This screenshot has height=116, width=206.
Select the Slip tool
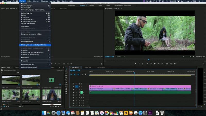66,85
